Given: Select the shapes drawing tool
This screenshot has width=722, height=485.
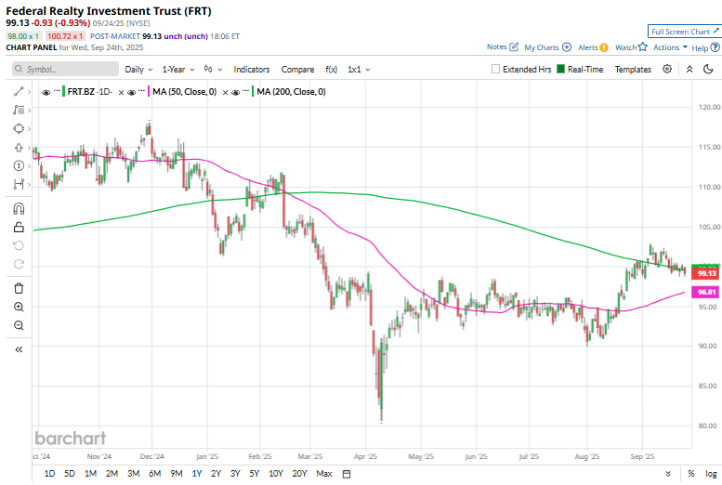Looking at the screenshot, I should click(19, 128).
